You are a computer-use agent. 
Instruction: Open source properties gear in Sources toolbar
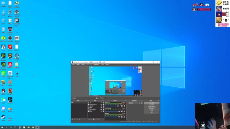point(94,119)
